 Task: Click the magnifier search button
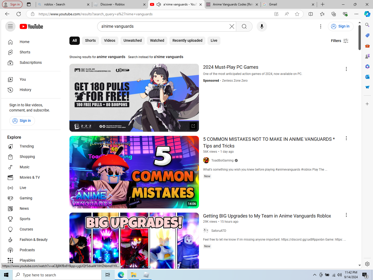click(x=244, y=26)
